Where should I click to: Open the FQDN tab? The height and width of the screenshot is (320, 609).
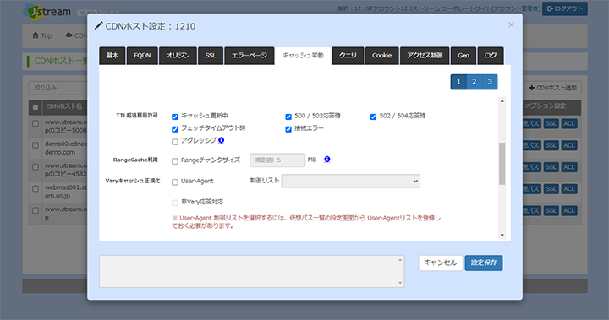click(142, 56)
